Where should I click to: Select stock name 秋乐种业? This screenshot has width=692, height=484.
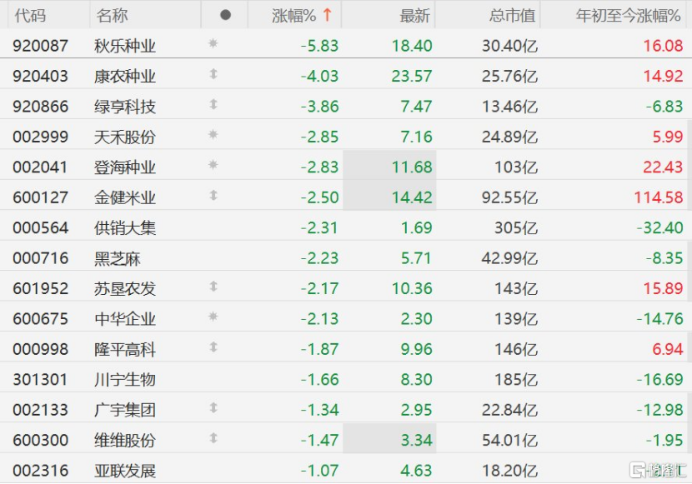click(125, 46)
